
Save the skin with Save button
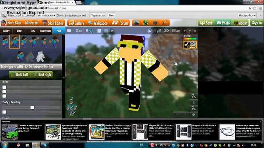click(206, 23)
